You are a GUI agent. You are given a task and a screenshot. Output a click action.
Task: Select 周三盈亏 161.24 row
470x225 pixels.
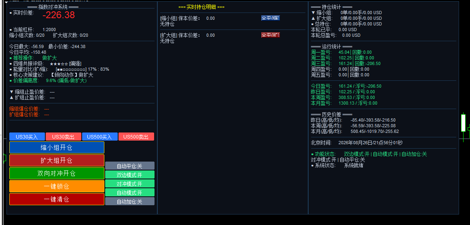346,63
